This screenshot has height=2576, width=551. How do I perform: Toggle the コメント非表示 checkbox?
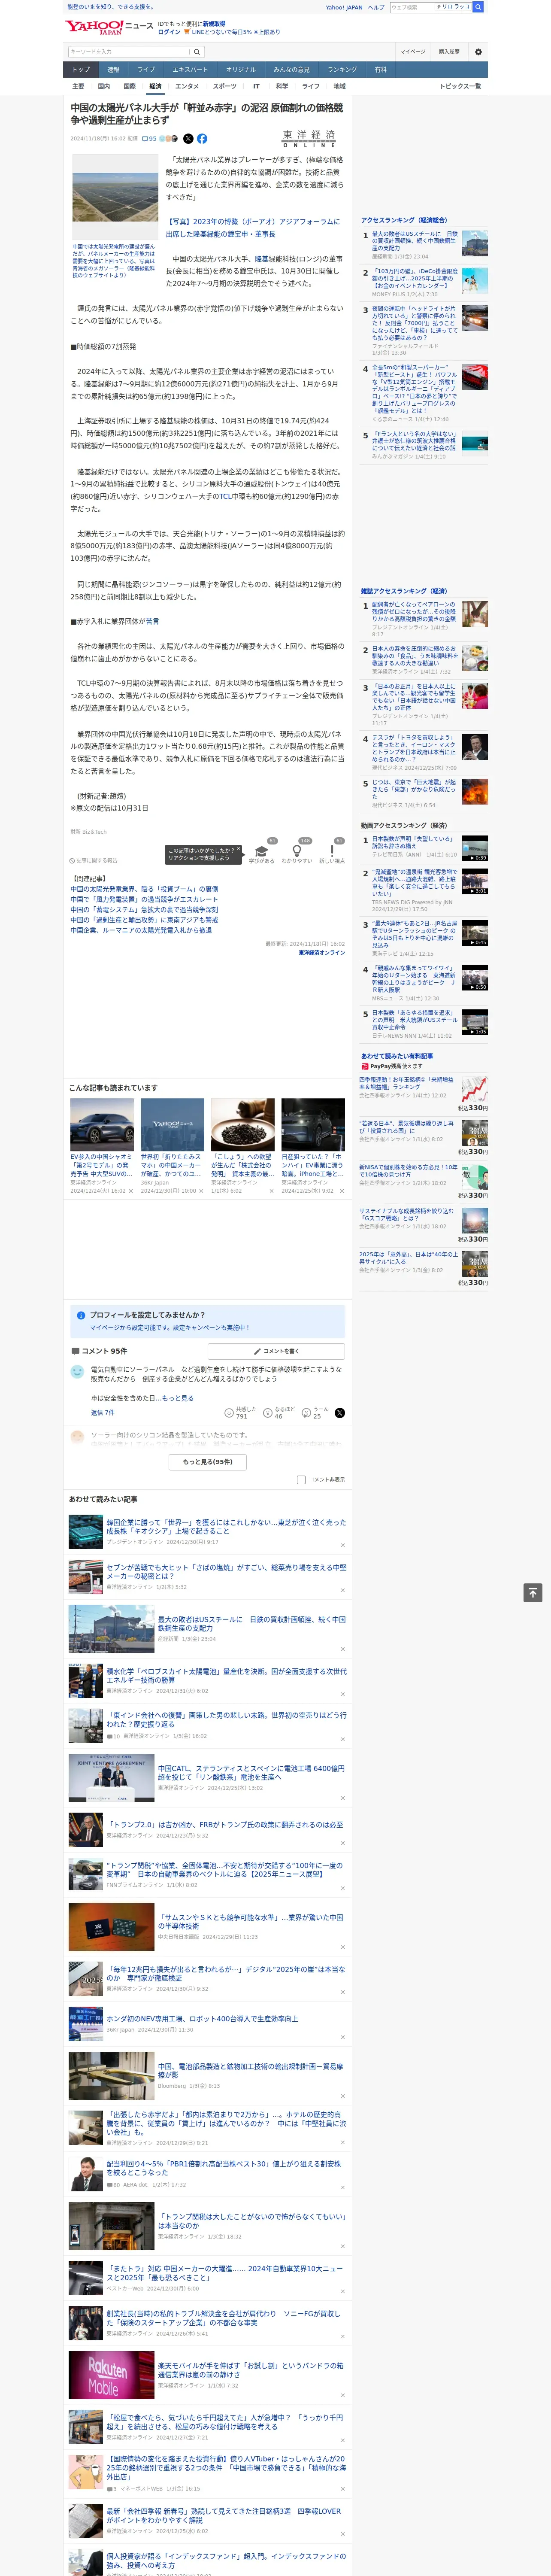301,1480
